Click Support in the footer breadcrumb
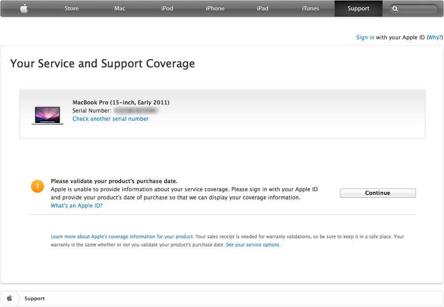Screen dimensions: 444x307 (x=34, y=298)
